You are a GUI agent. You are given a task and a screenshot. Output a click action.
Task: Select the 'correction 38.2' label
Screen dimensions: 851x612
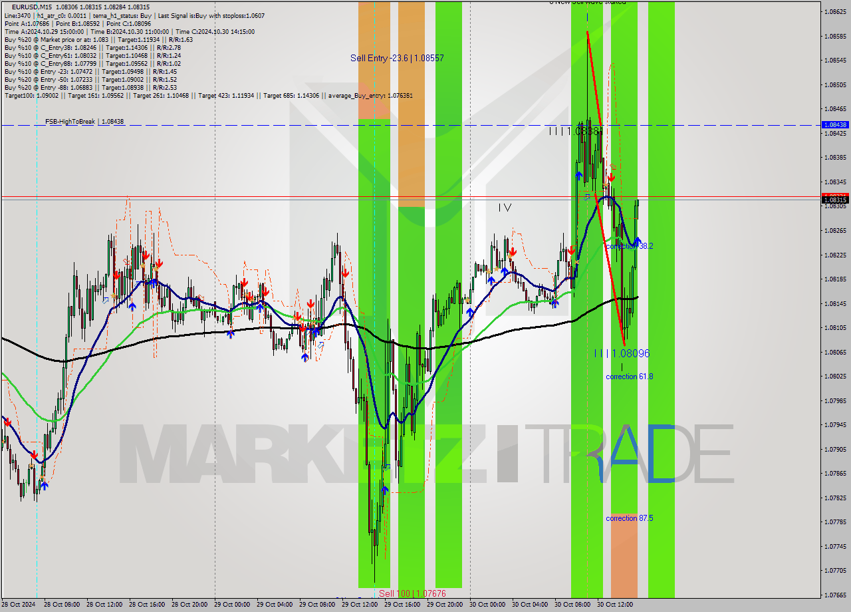pos(629,245)
